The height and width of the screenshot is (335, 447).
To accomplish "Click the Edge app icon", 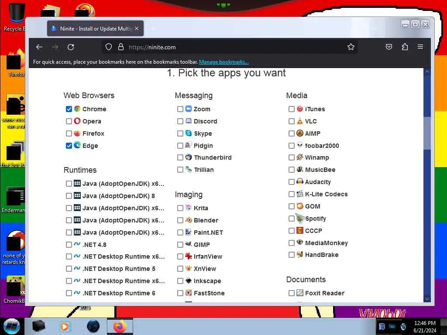I will click(77, 145).
